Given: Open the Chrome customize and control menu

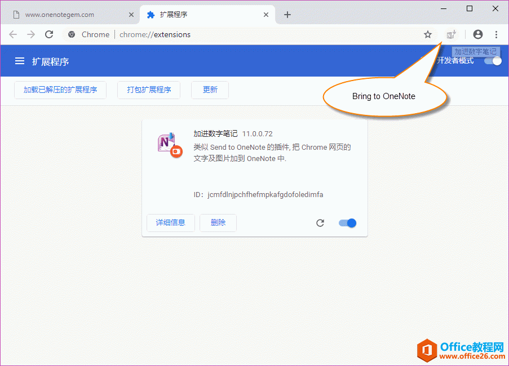Looking at the screenshot, I should (496, 34).
